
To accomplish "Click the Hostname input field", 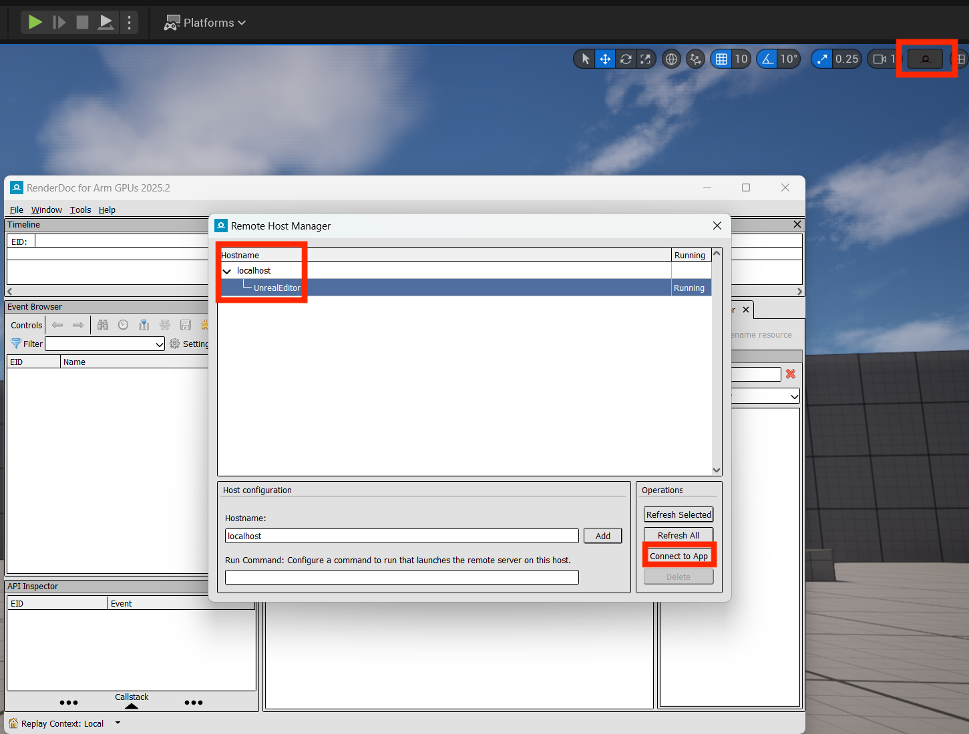I will (402, 536).
